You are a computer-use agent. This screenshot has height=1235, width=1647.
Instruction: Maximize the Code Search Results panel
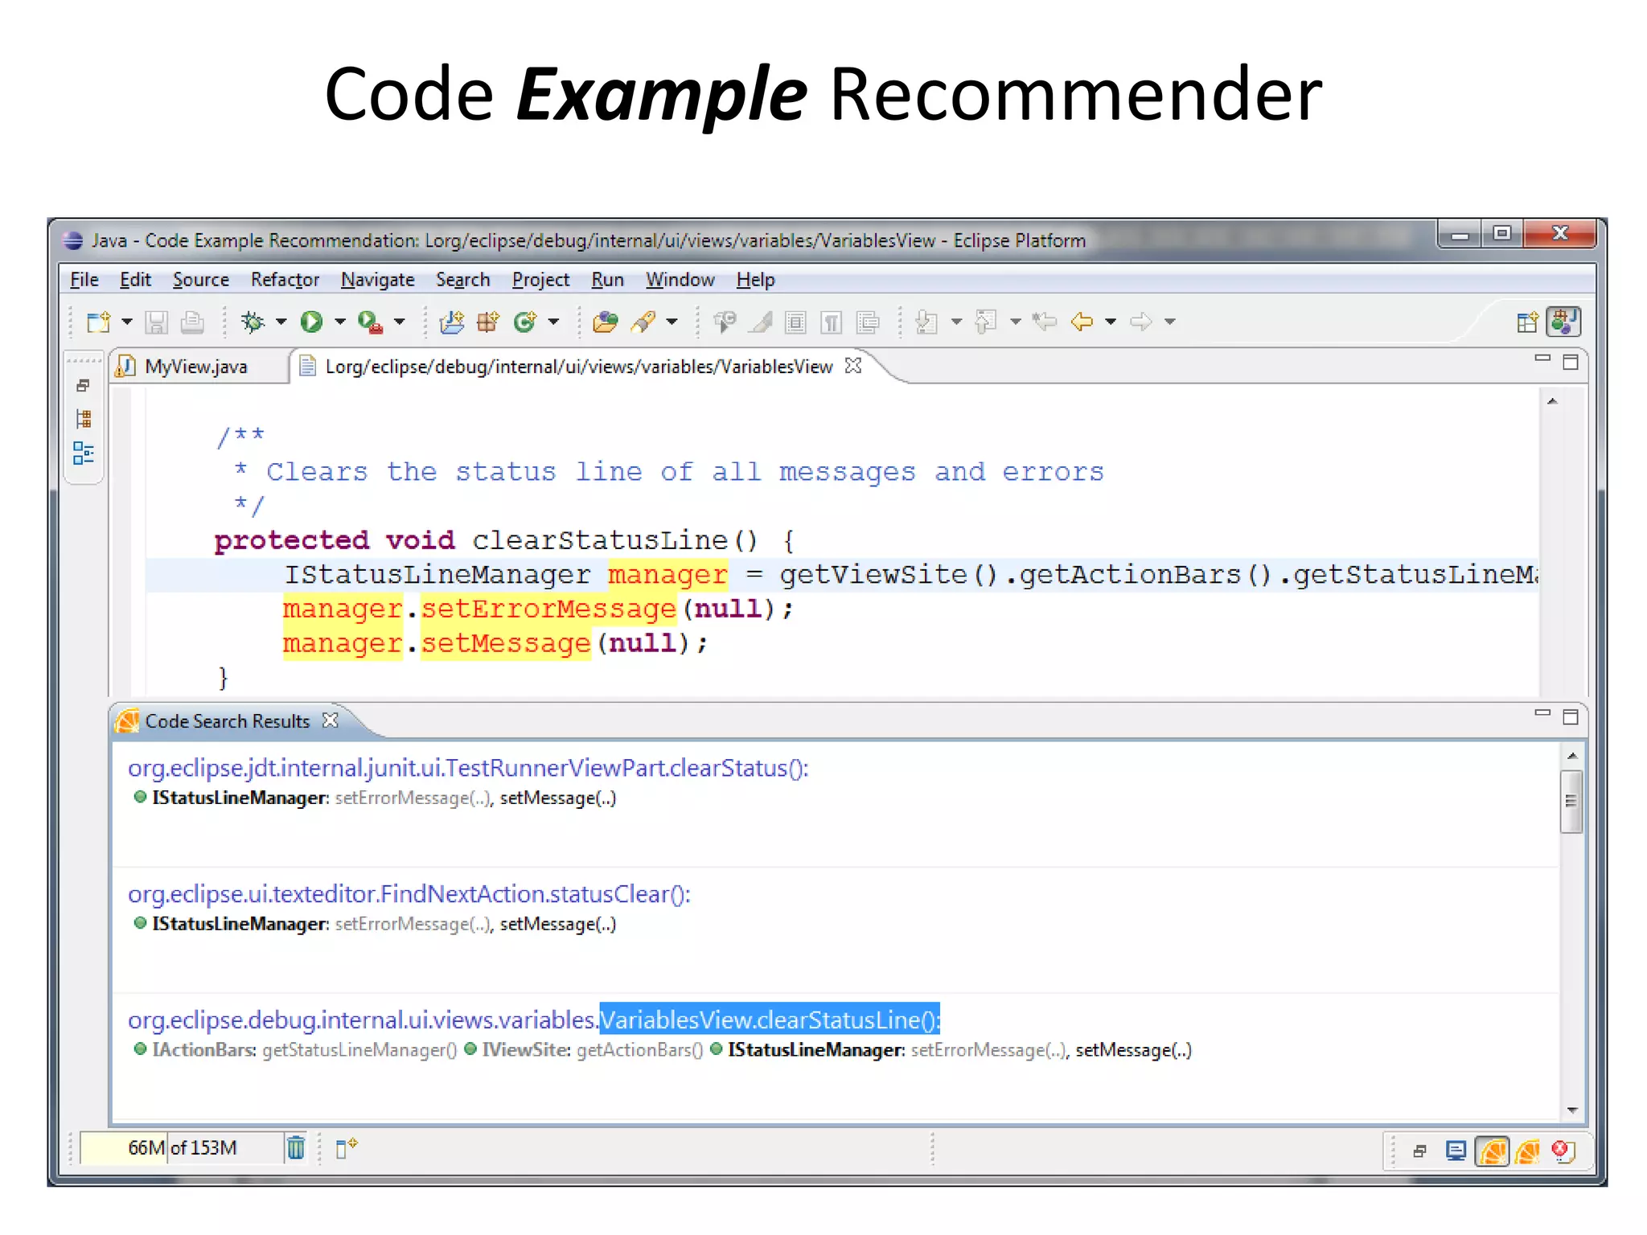pyautogui.click(x=1571, y=716)
